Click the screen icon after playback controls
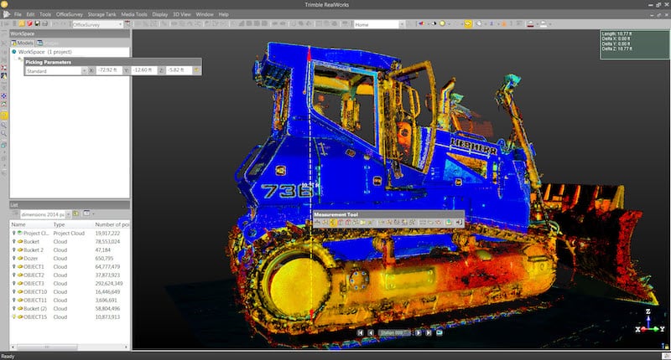This screenshot has height=360, width=671. [x=439, y=332]
